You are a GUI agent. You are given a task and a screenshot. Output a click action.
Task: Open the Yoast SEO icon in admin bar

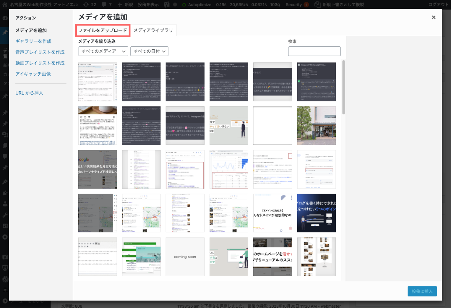[x=166, y=5]
